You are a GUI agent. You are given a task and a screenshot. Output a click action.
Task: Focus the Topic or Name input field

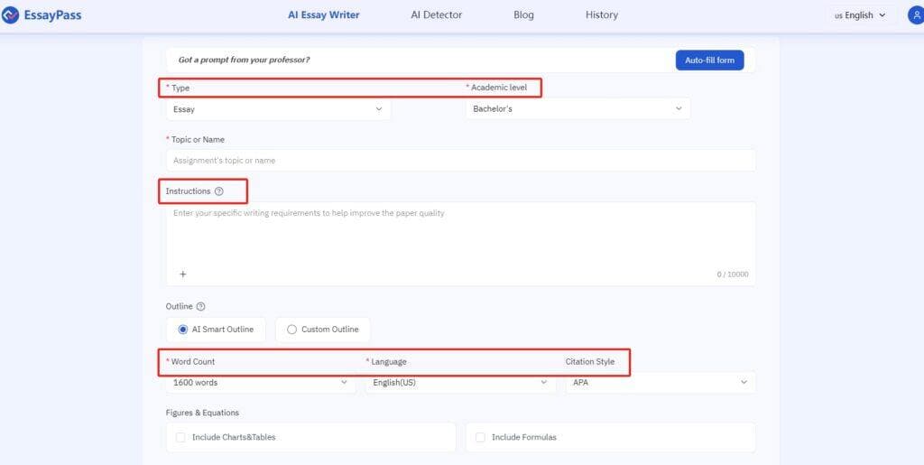point(461,161)
